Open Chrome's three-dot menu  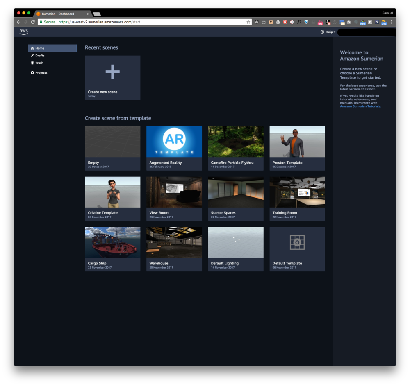[391, 22]
